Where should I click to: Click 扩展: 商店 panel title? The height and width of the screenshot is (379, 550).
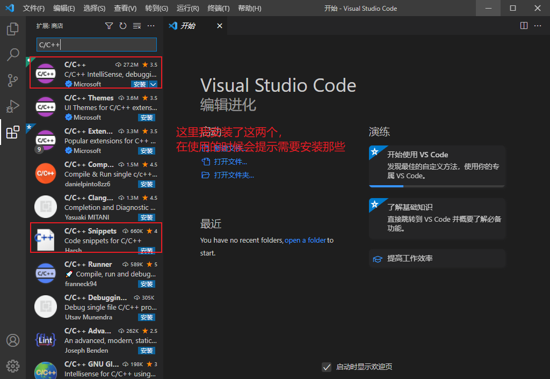point(49,26)
